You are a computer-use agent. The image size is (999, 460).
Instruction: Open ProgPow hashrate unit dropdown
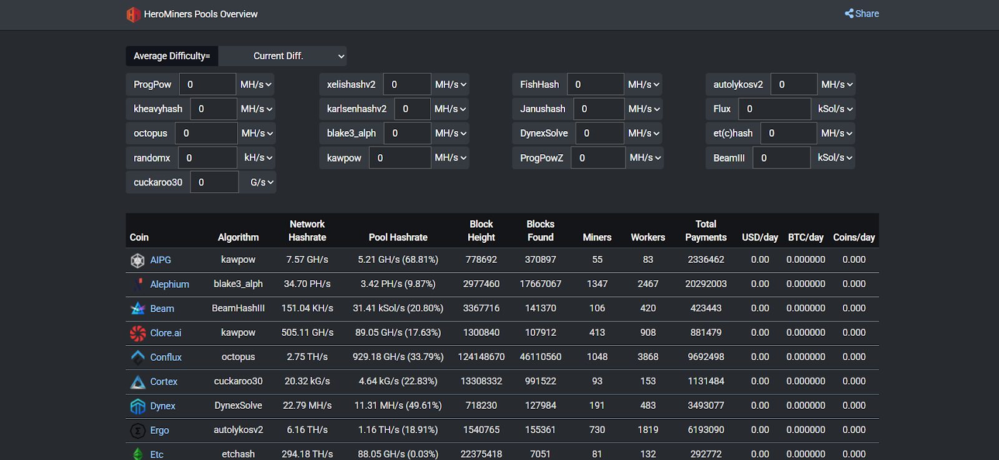tap(256, 84)
